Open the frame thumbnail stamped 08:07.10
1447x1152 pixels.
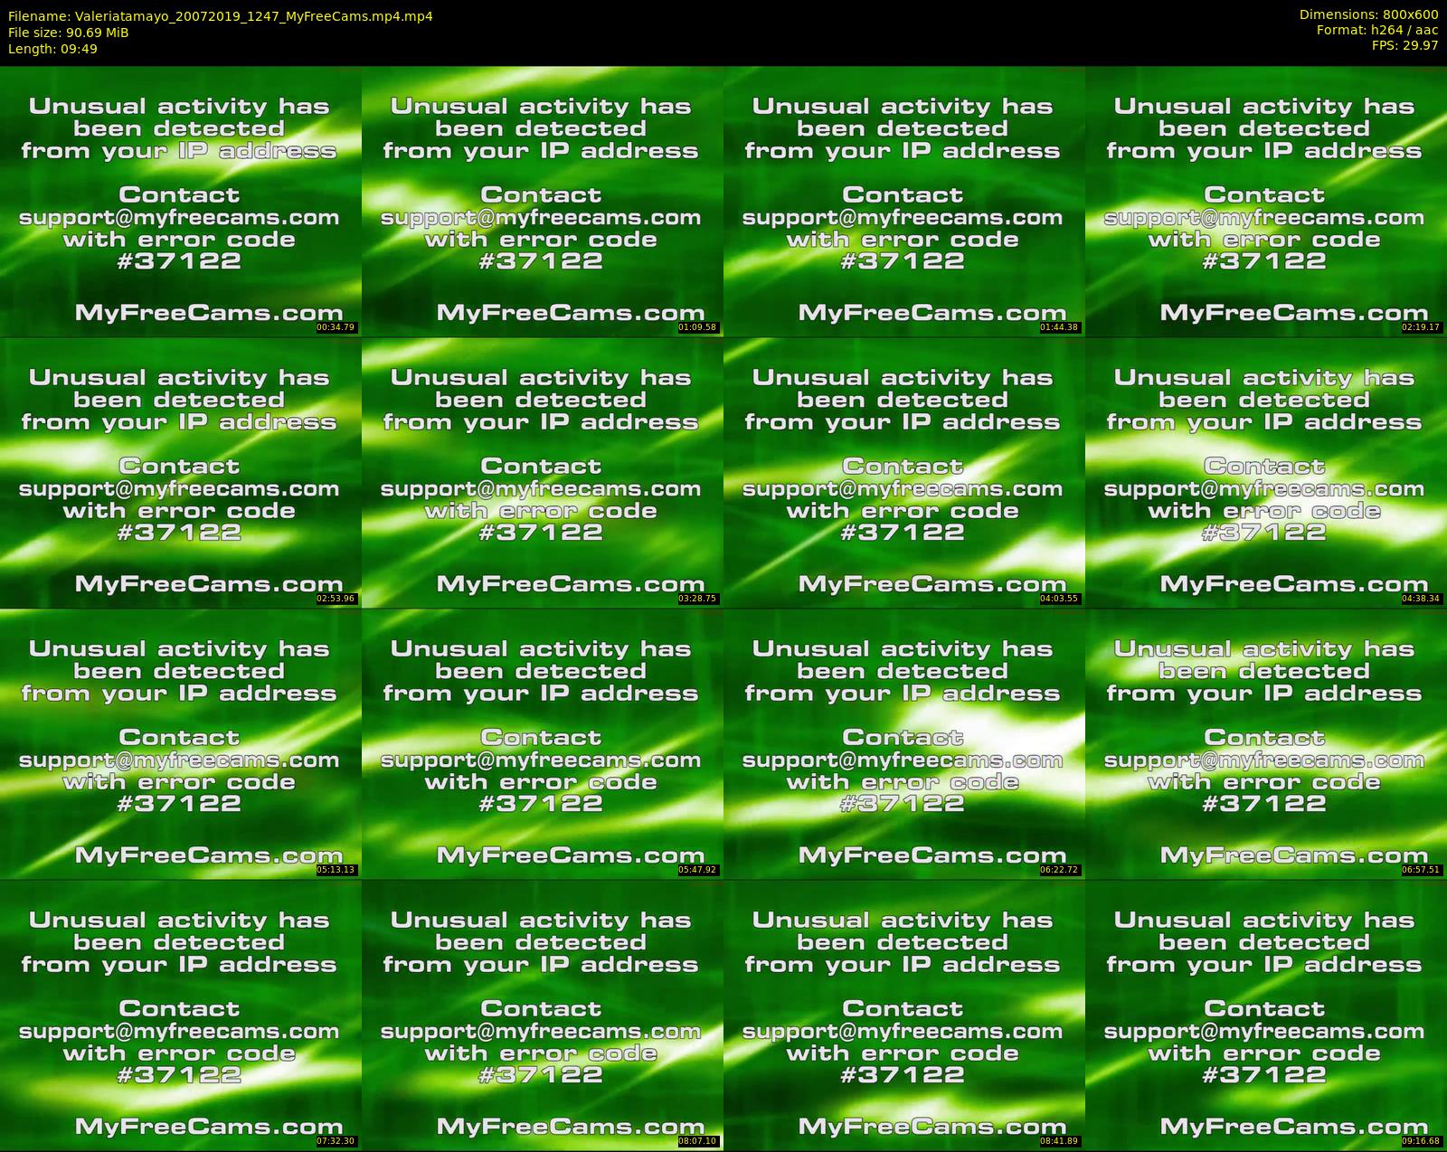tap(543, 1015)
